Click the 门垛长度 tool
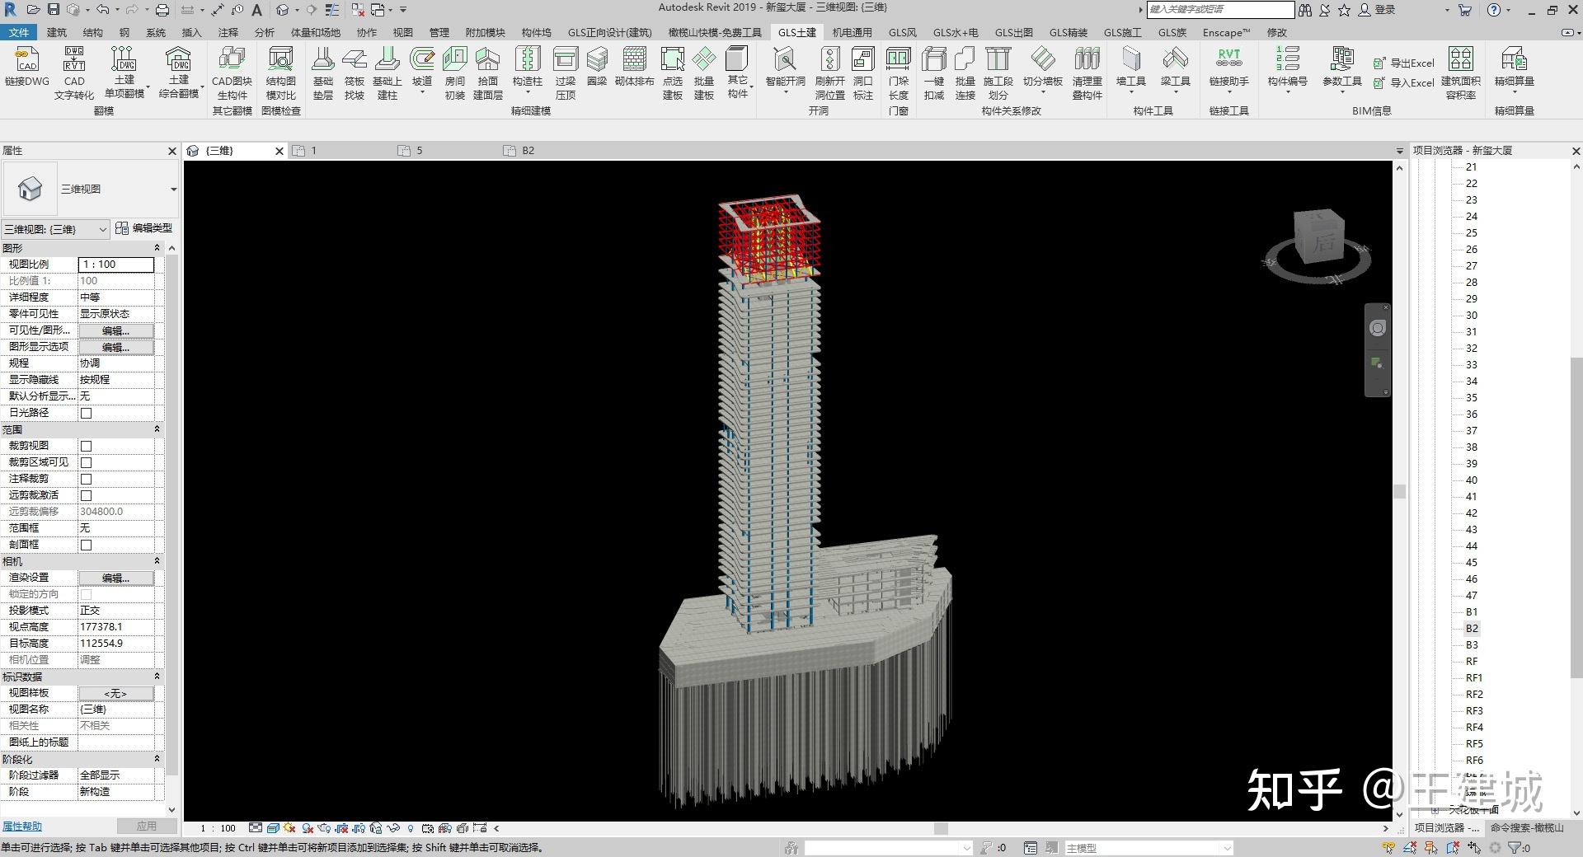1583x857 pixels. coord(899,73)
